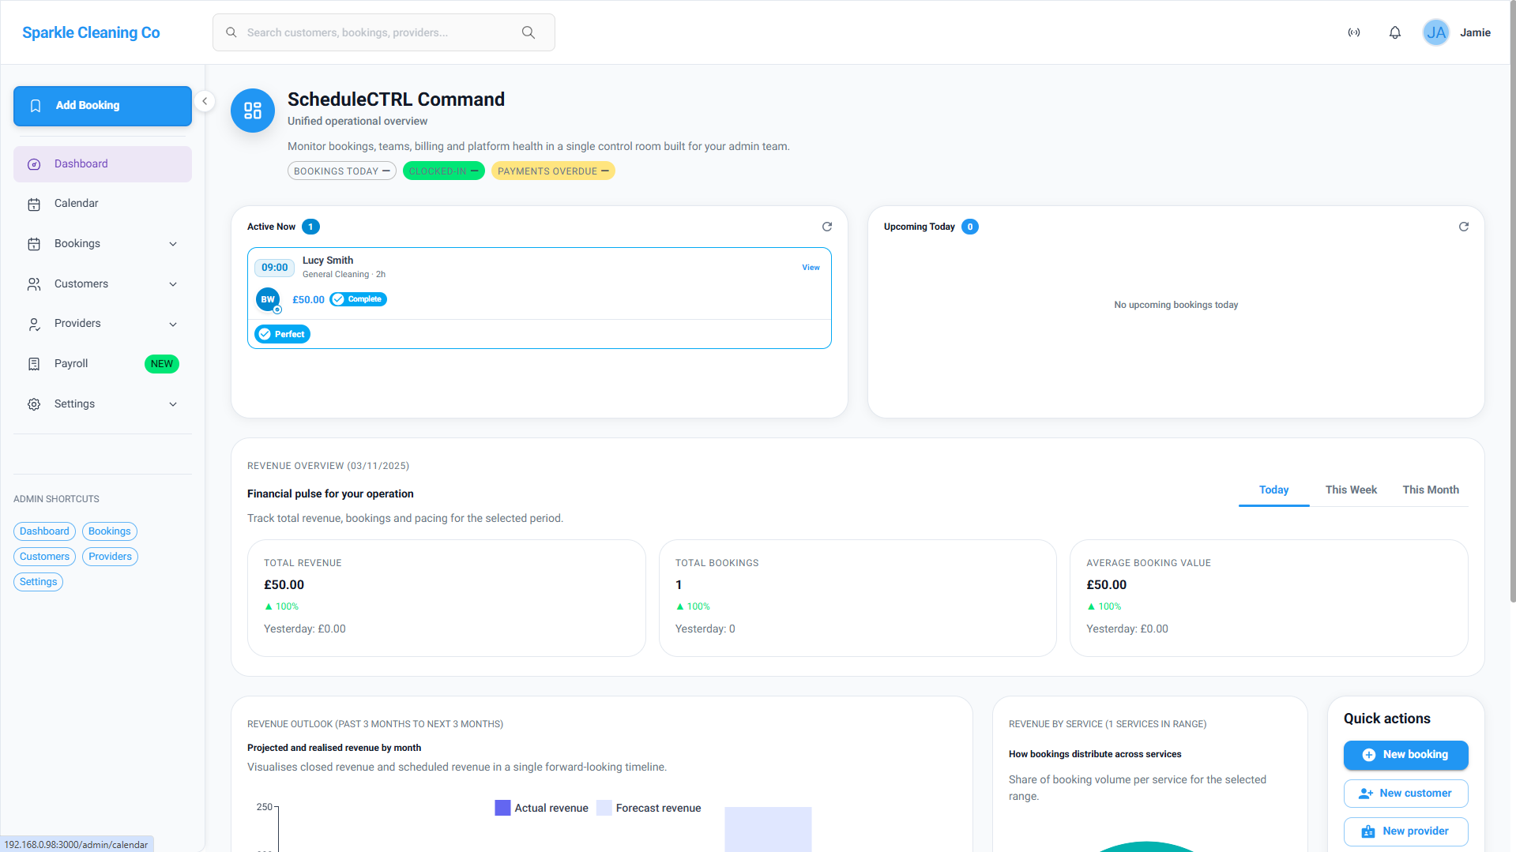This screenshot has height=852, width=1516.
Task: Click the New customer quick action
Action: coord(1406,794)
